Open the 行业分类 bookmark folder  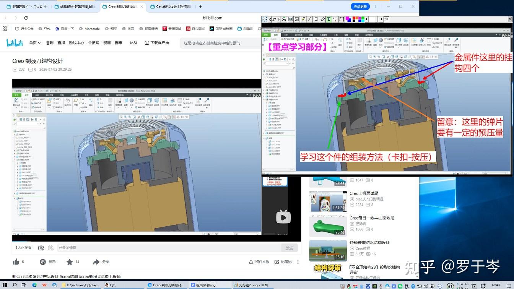[24, 29]
